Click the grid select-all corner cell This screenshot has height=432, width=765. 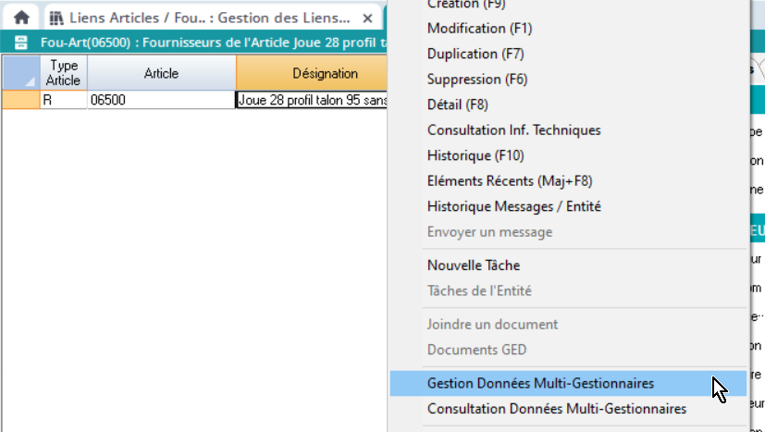[20, 73]
